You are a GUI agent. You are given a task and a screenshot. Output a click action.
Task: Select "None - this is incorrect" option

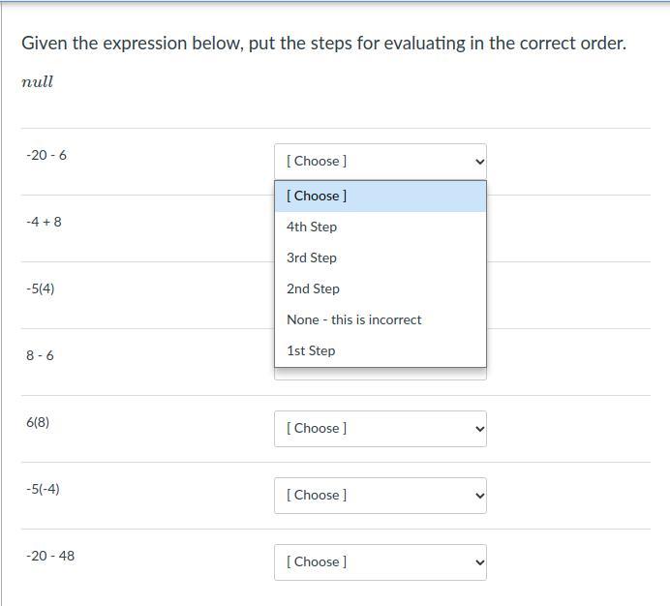coord(354,319)
